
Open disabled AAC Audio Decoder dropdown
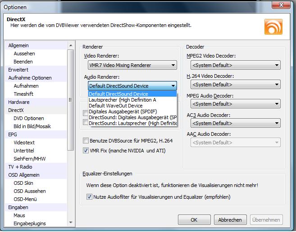[235, 143]
